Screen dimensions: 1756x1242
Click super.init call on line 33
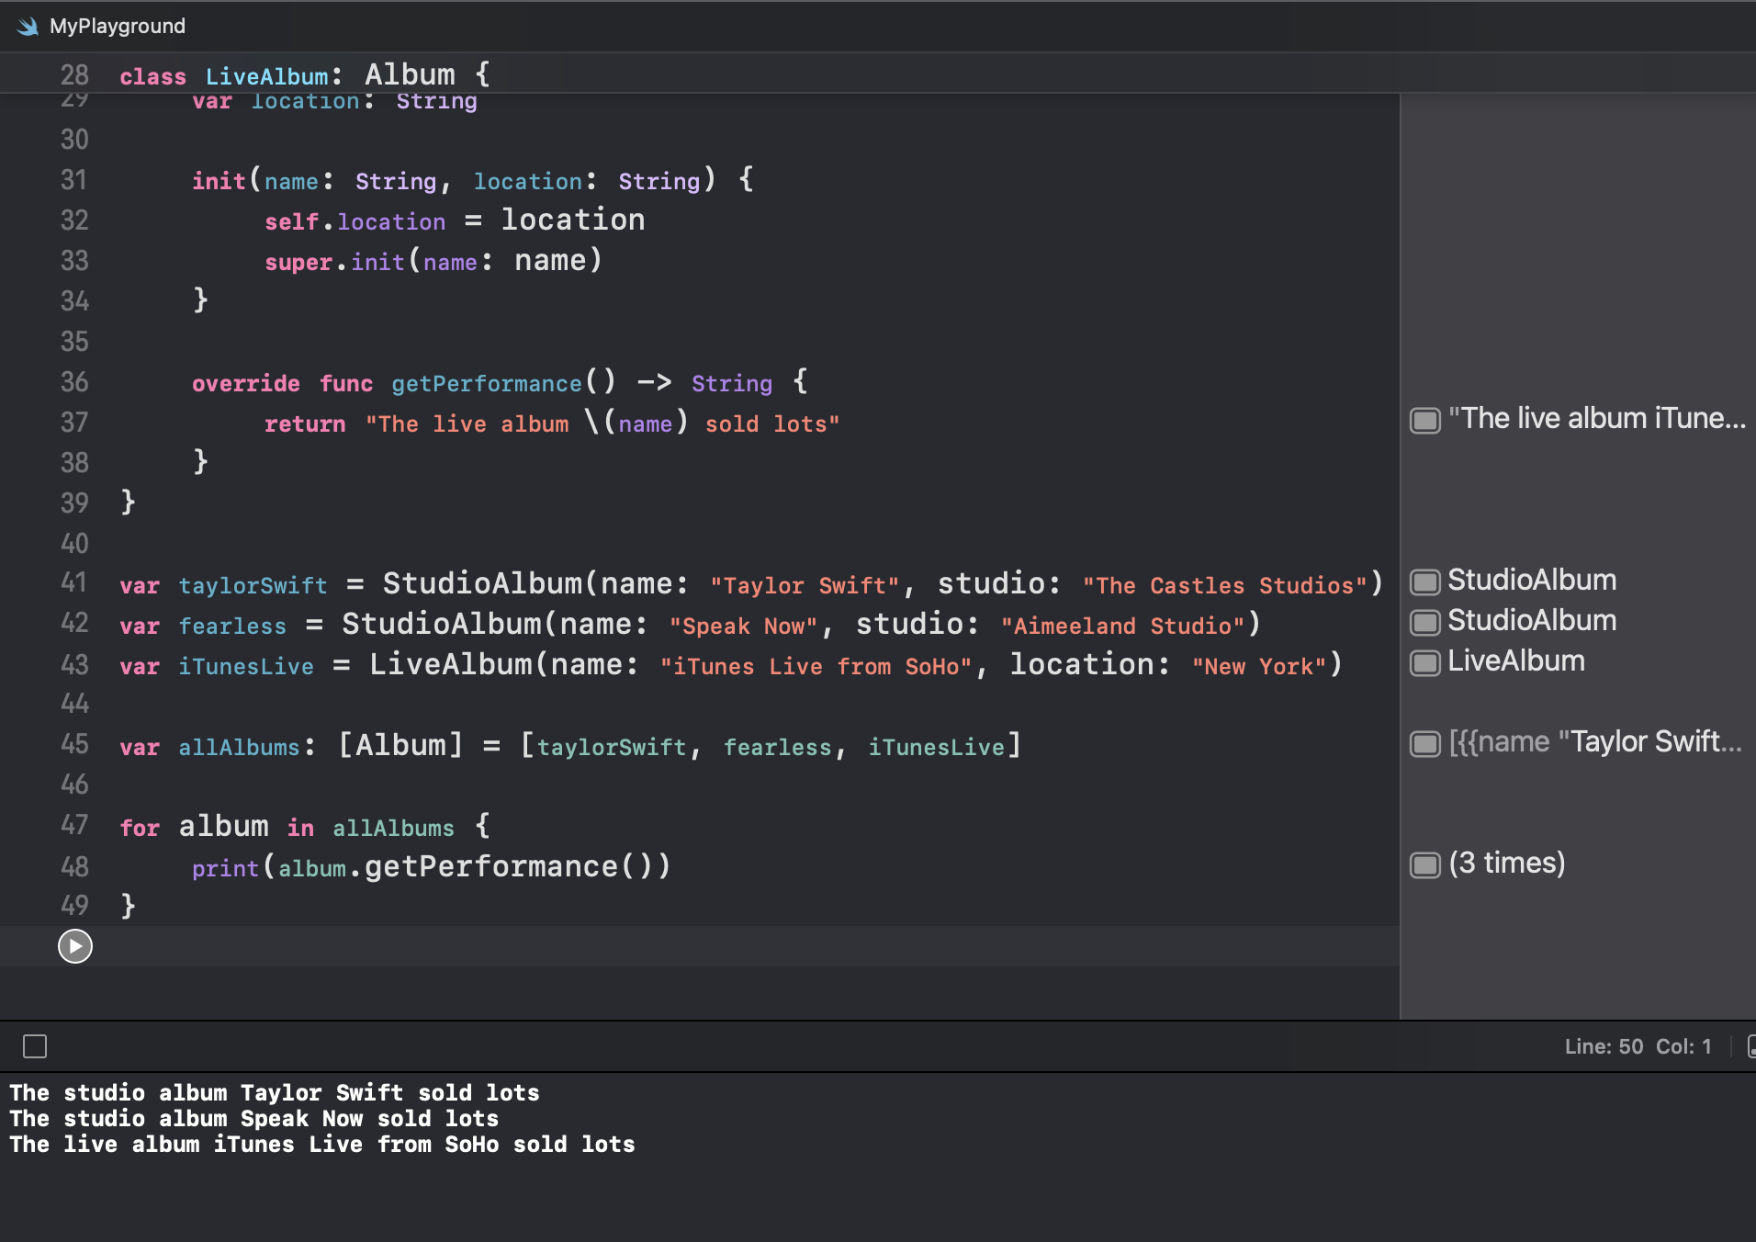point(433,261)
